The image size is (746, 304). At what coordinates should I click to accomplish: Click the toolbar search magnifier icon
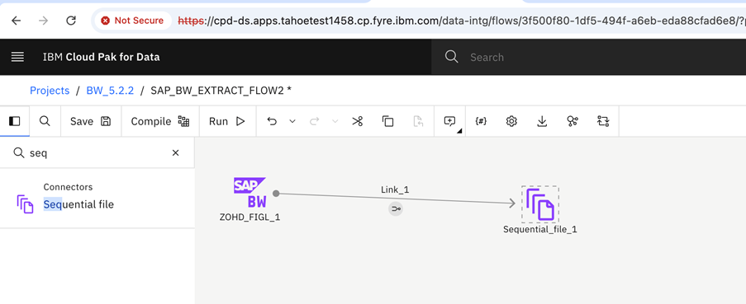click(x=45, y=121)
